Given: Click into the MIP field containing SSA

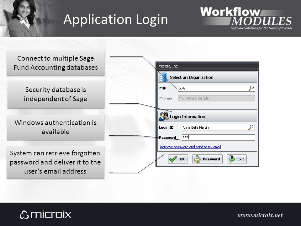Looking at the screenshot, I should pos(217,88).
